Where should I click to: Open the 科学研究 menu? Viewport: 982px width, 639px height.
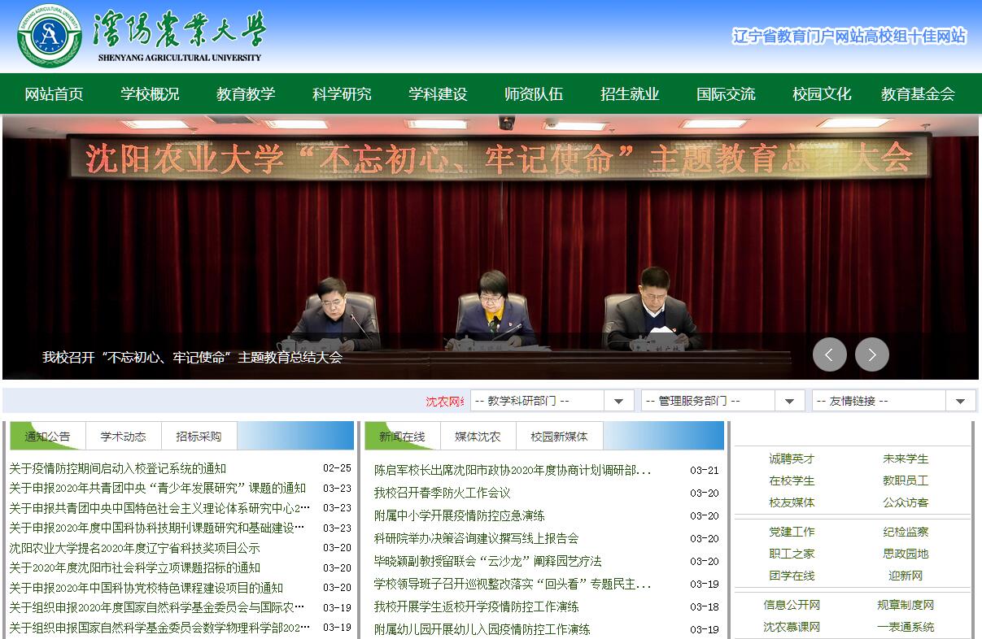click(x=342, y=94)
